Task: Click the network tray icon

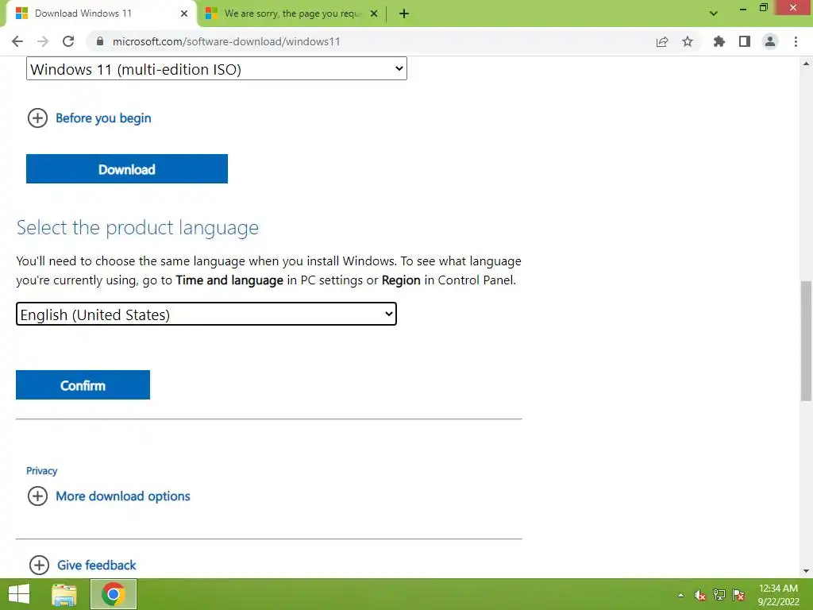Action: pyautogui.click(x=719, y=595)
